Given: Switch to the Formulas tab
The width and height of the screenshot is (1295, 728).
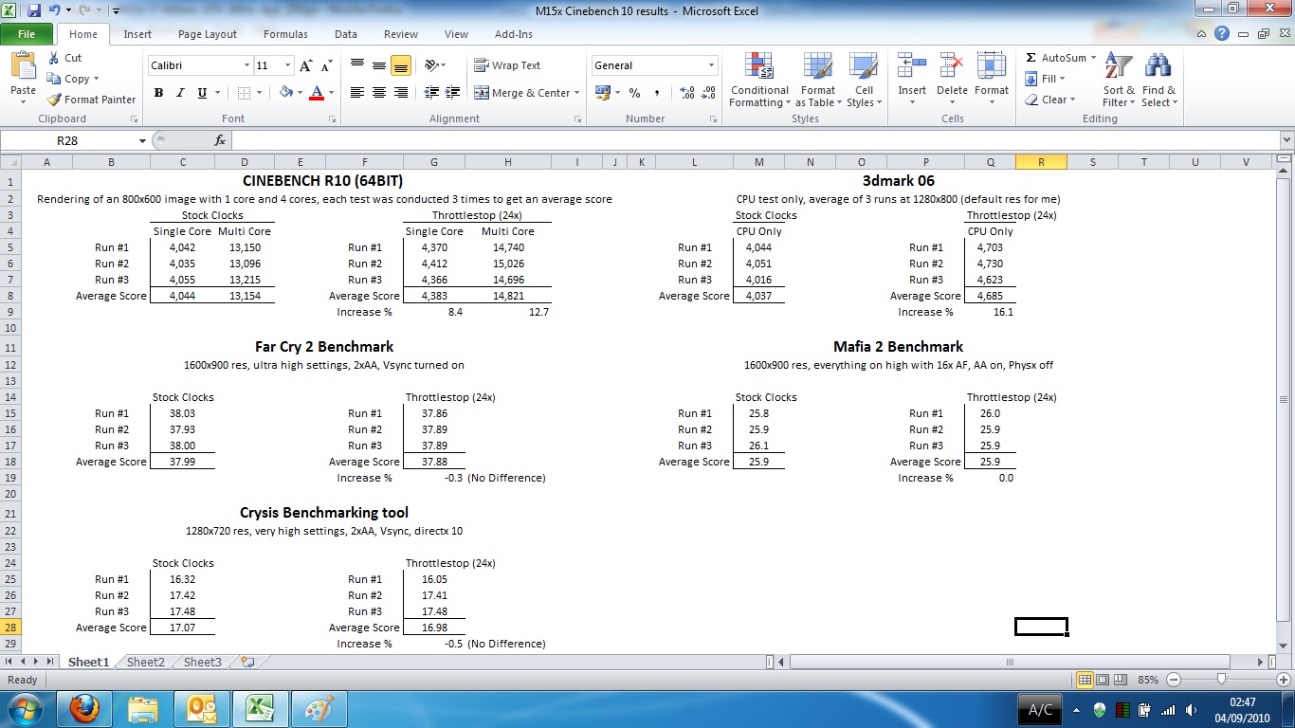Looking at the screenshot, I should click(285, 34).
